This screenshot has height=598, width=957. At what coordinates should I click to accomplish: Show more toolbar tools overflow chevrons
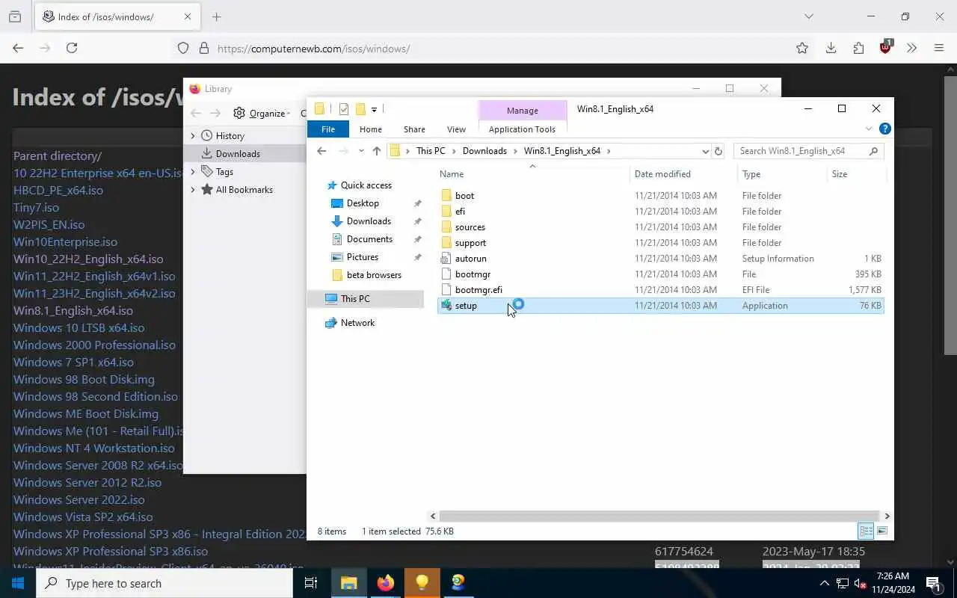click(x=911, y=48)
